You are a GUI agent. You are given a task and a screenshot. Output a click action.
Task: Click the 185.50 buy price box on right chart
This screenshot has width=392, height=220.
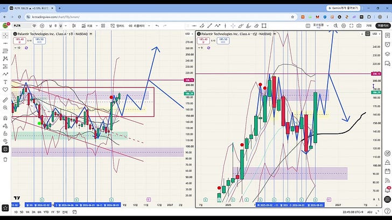pyautogui.click(x=223, y=41)
